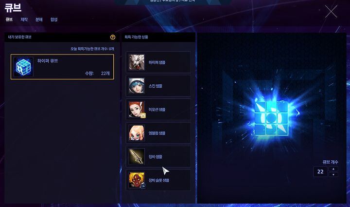Choose the 엠블럼 샘플 character icon

click(137, 133)
